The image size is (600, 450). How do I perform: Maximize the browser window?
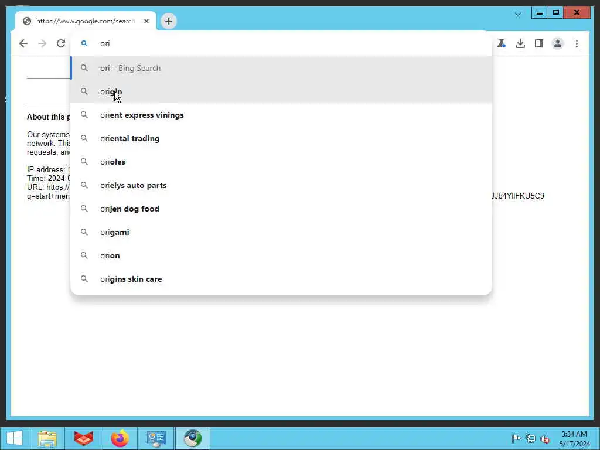click(x=556, y=13)
